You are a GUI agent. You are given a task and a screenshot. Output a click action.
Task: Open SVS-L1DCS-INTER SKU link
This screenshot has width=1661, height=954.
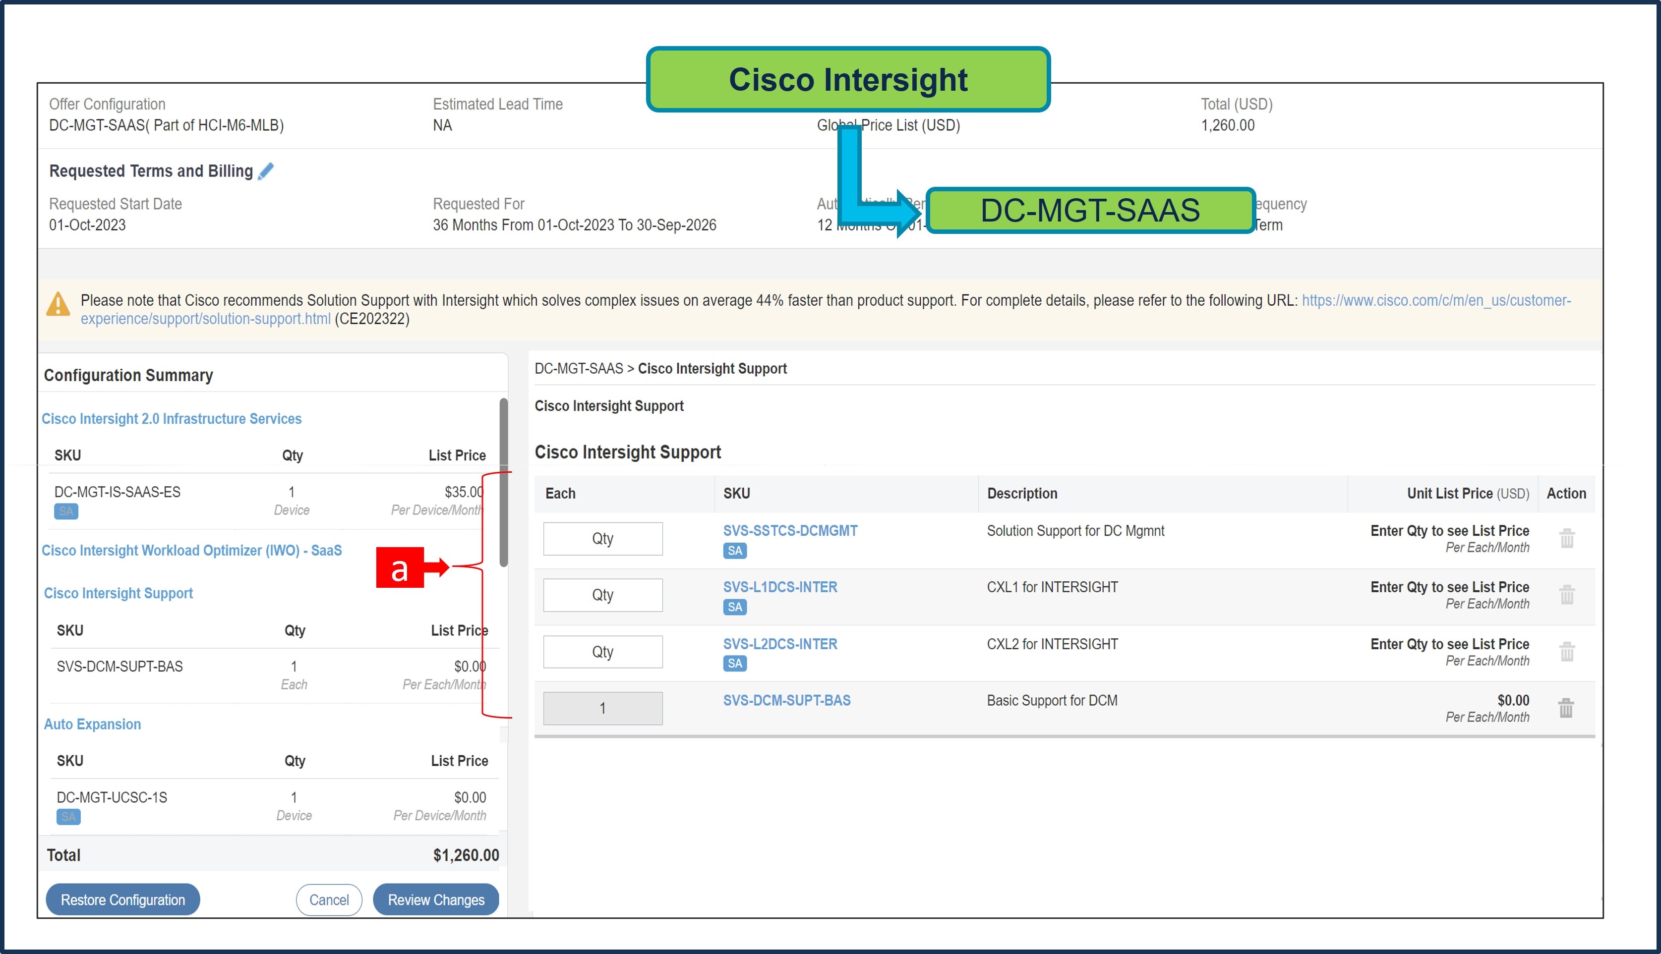(x=780, y=587)
